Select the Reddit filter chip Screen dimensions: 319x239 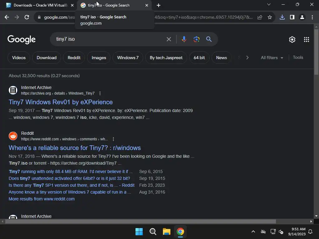pos(74,58)
